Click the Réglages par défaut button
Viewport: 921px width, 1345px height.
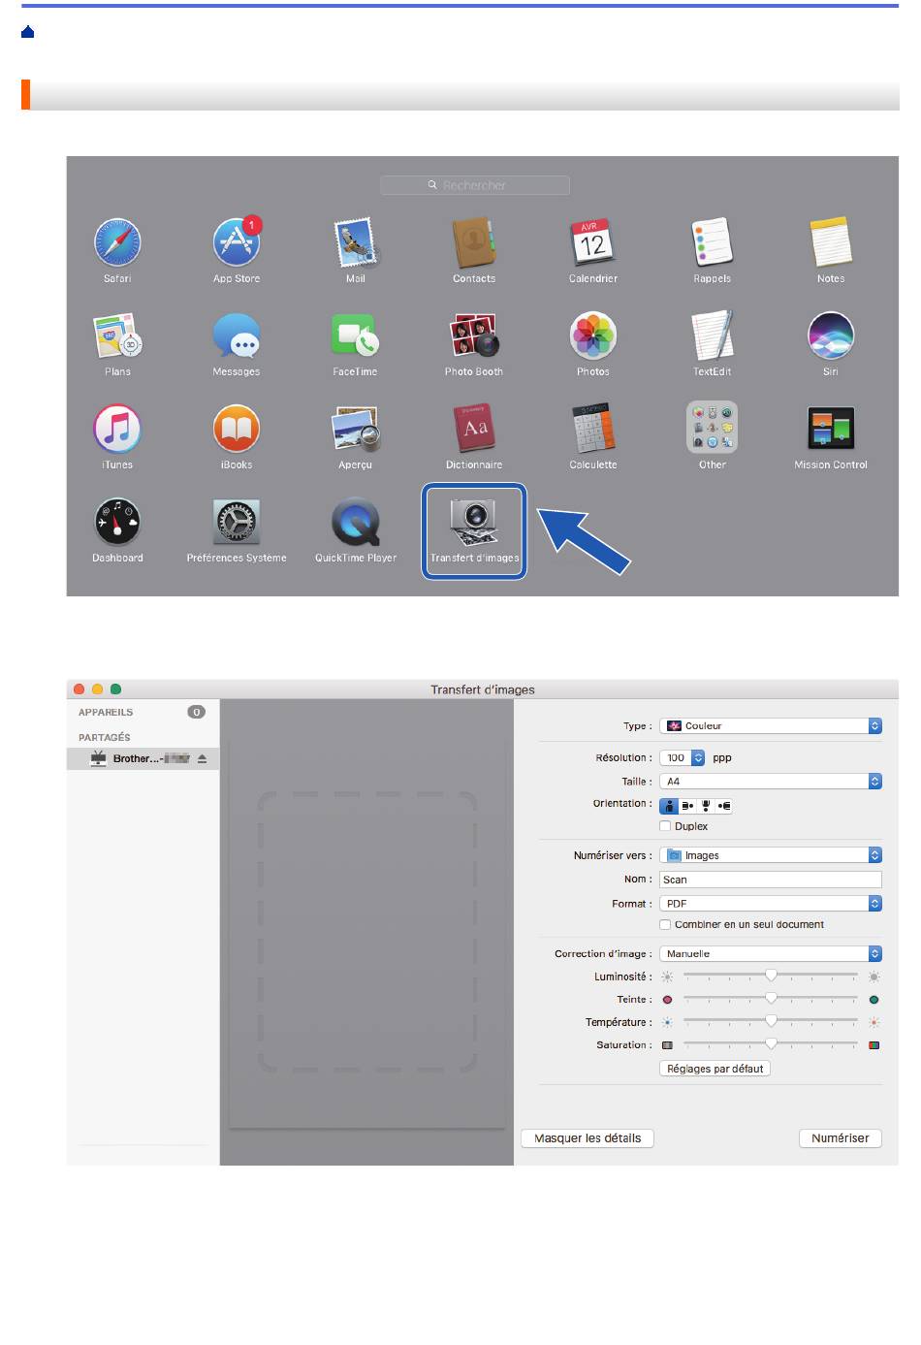(715, 1069)
